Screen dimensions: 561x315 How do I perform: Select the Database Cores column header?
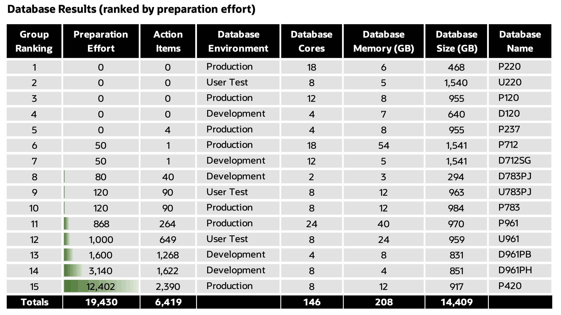[311, 41]
